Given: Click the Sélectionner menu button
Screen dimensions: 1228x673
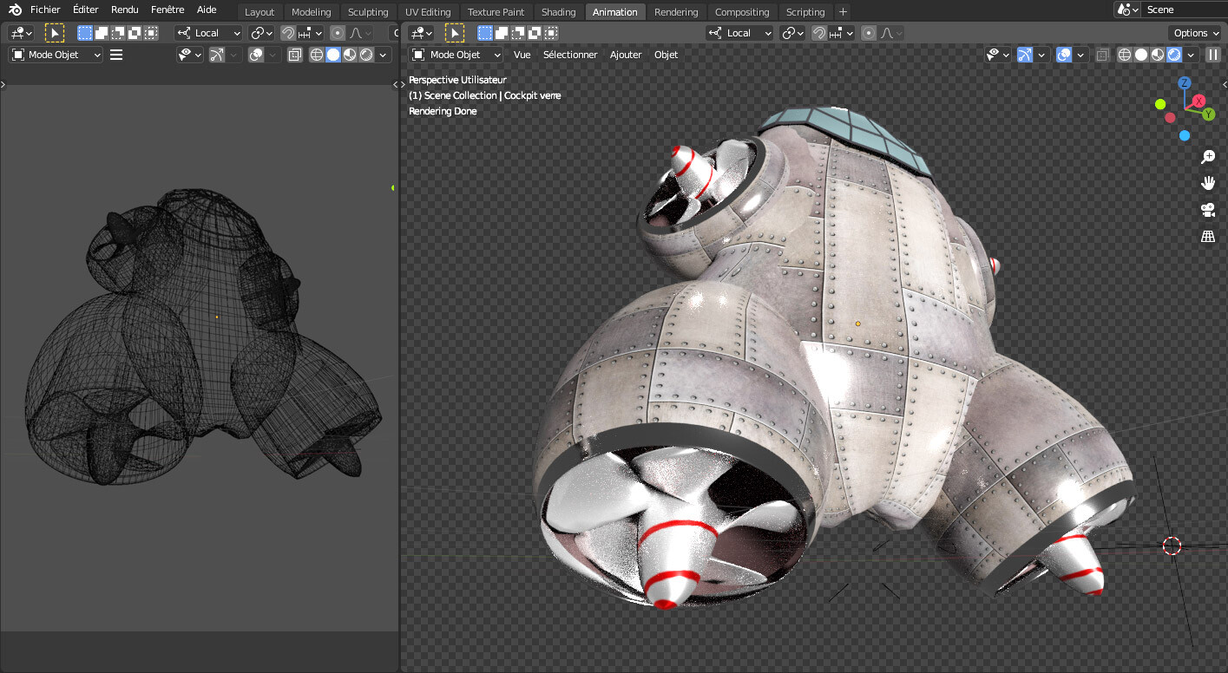Looking at the screenshot, I should coord(570,55).
